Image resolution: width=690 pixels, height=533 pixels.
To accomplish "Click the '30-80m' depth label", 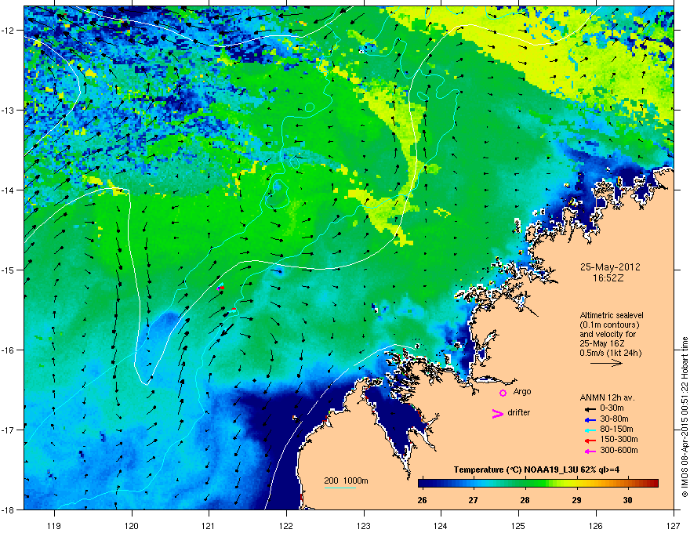I will (614, 419).
